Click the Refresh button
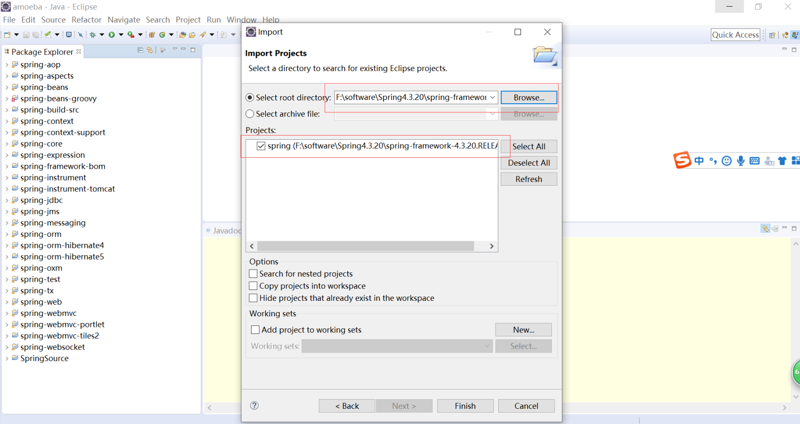Viewport: 800px width, 424px height. [x=529, y=179]
